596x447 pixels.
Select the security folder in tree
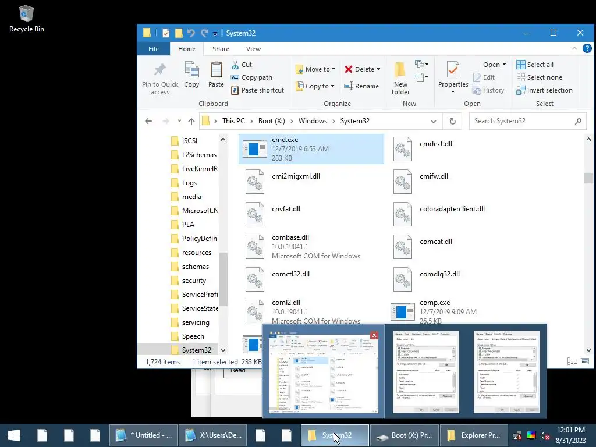point(194,281)
